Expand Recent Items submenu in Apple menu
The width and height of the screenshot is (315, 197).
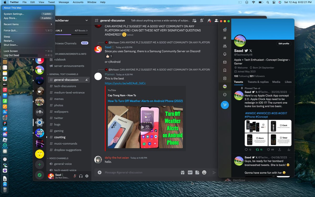[28, 24]
